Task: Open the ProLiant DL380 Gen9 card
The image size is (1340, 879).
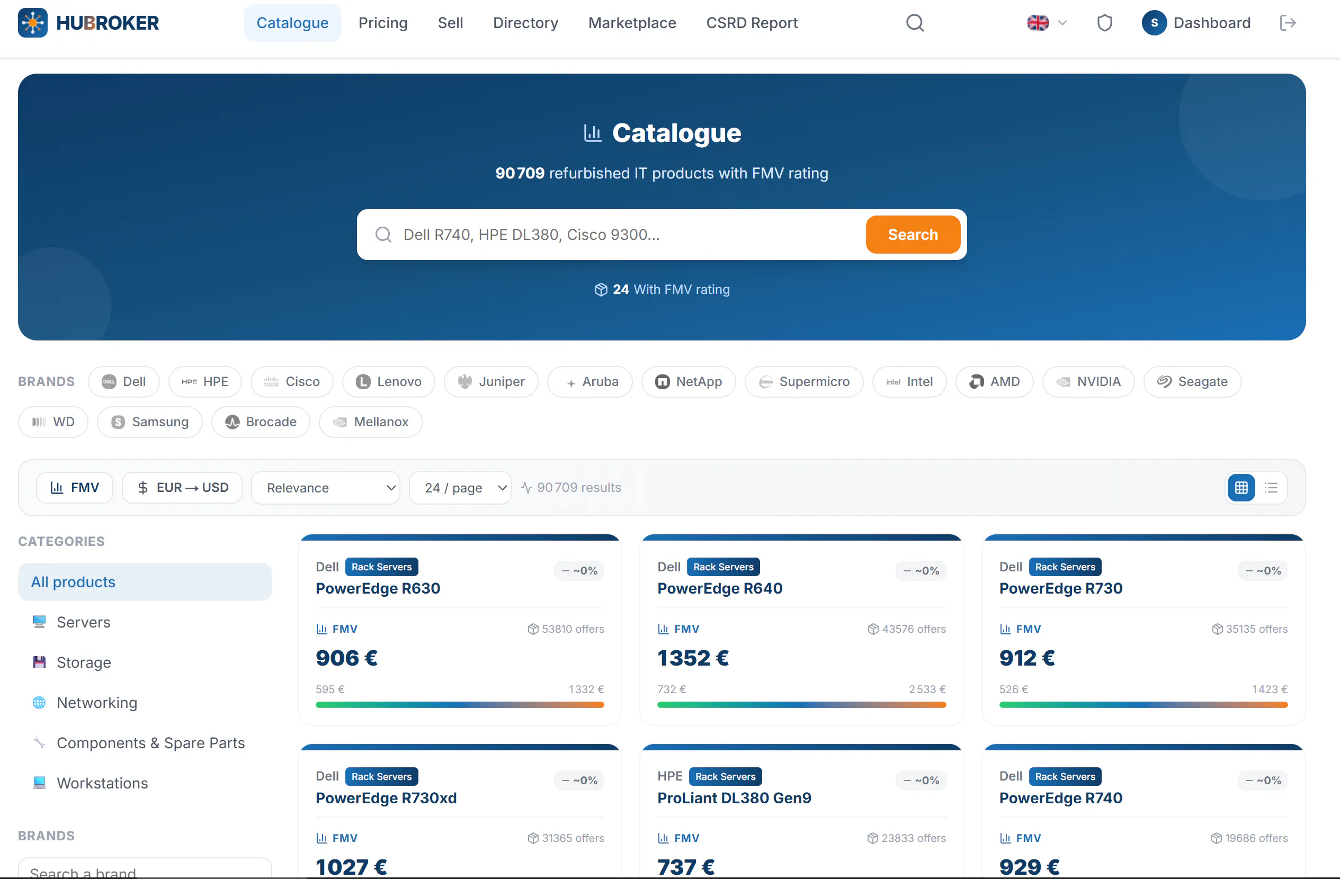Action: (802, 811)
